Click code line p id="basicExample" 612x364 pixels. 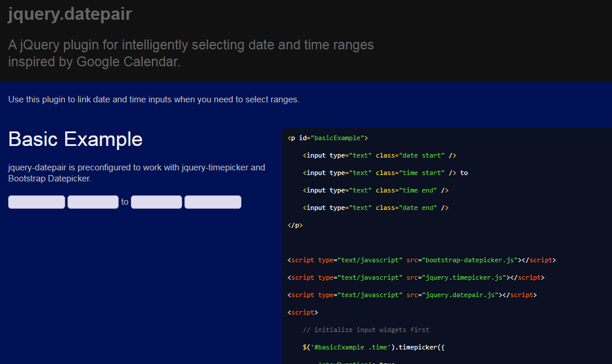pos(328,138)
